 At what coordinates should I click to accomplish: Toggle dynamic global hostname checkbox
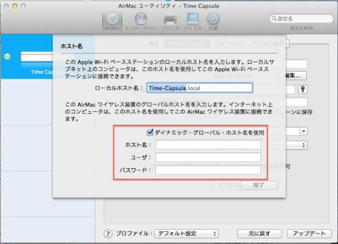click(x=150, y=132)
